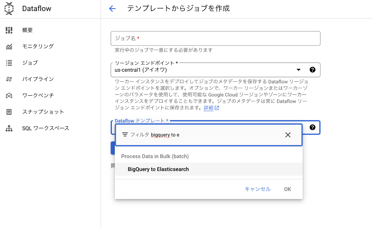This screenshot has width=373, height=228.
Task: Open the 詳細 documentation link
Action: pos(211,108)
